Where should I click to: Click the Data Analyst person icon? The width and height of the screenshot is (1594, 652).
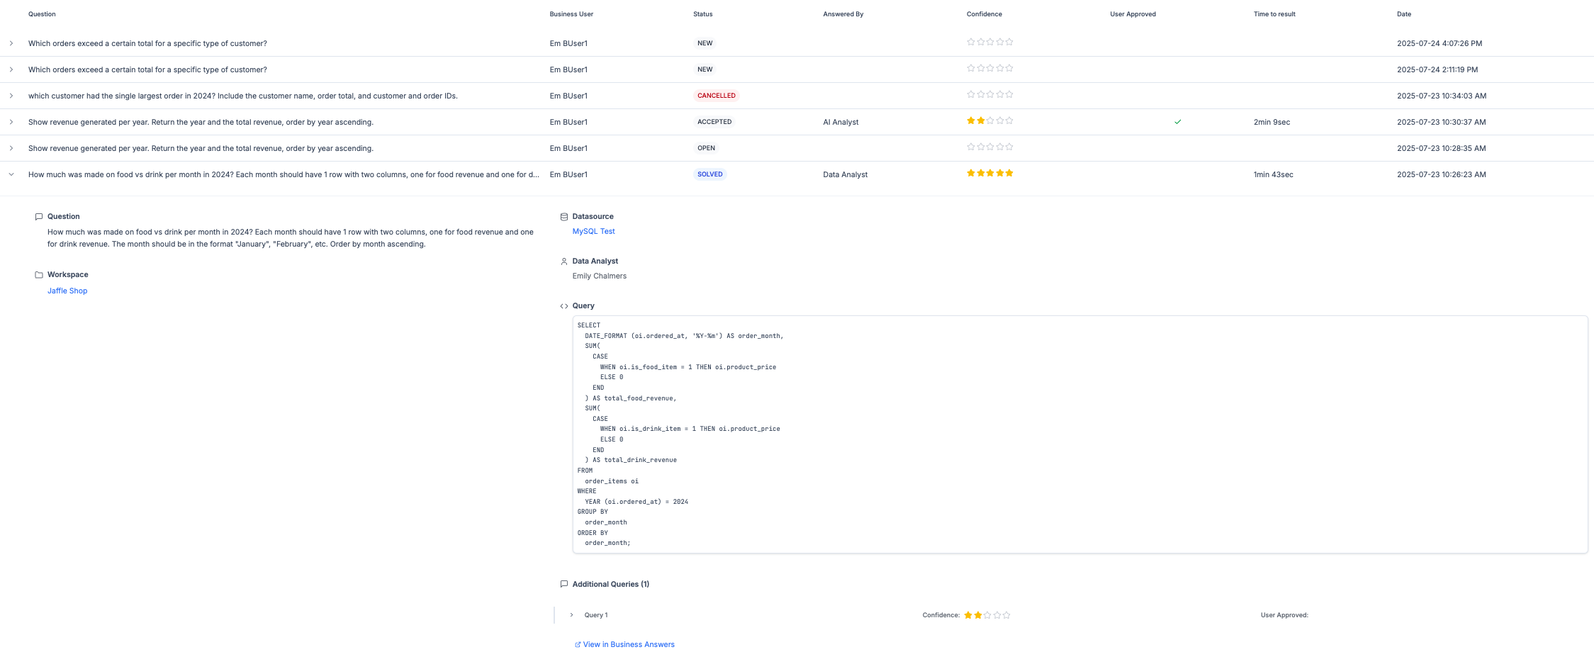point(564,262)
